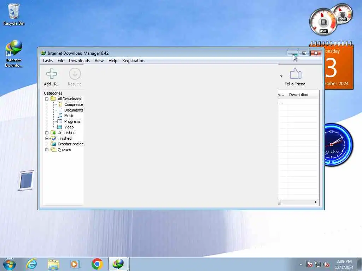Select the All Downloads folder icon
This screenshot has height=271, width=362.
coord(53,99)
